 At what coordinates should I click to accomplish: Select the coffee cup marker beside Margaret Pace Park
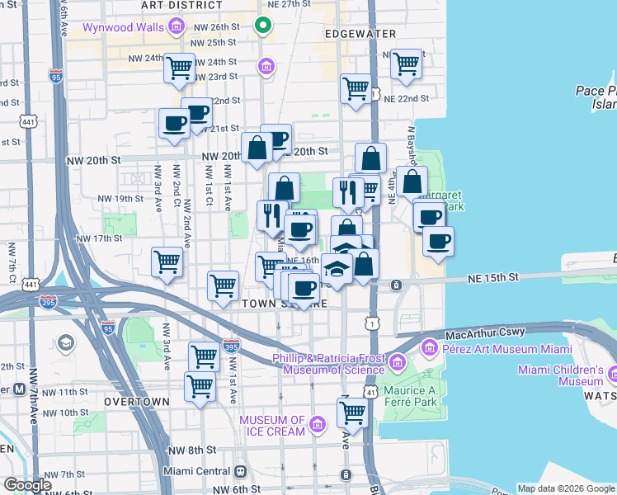click(429, 217)
